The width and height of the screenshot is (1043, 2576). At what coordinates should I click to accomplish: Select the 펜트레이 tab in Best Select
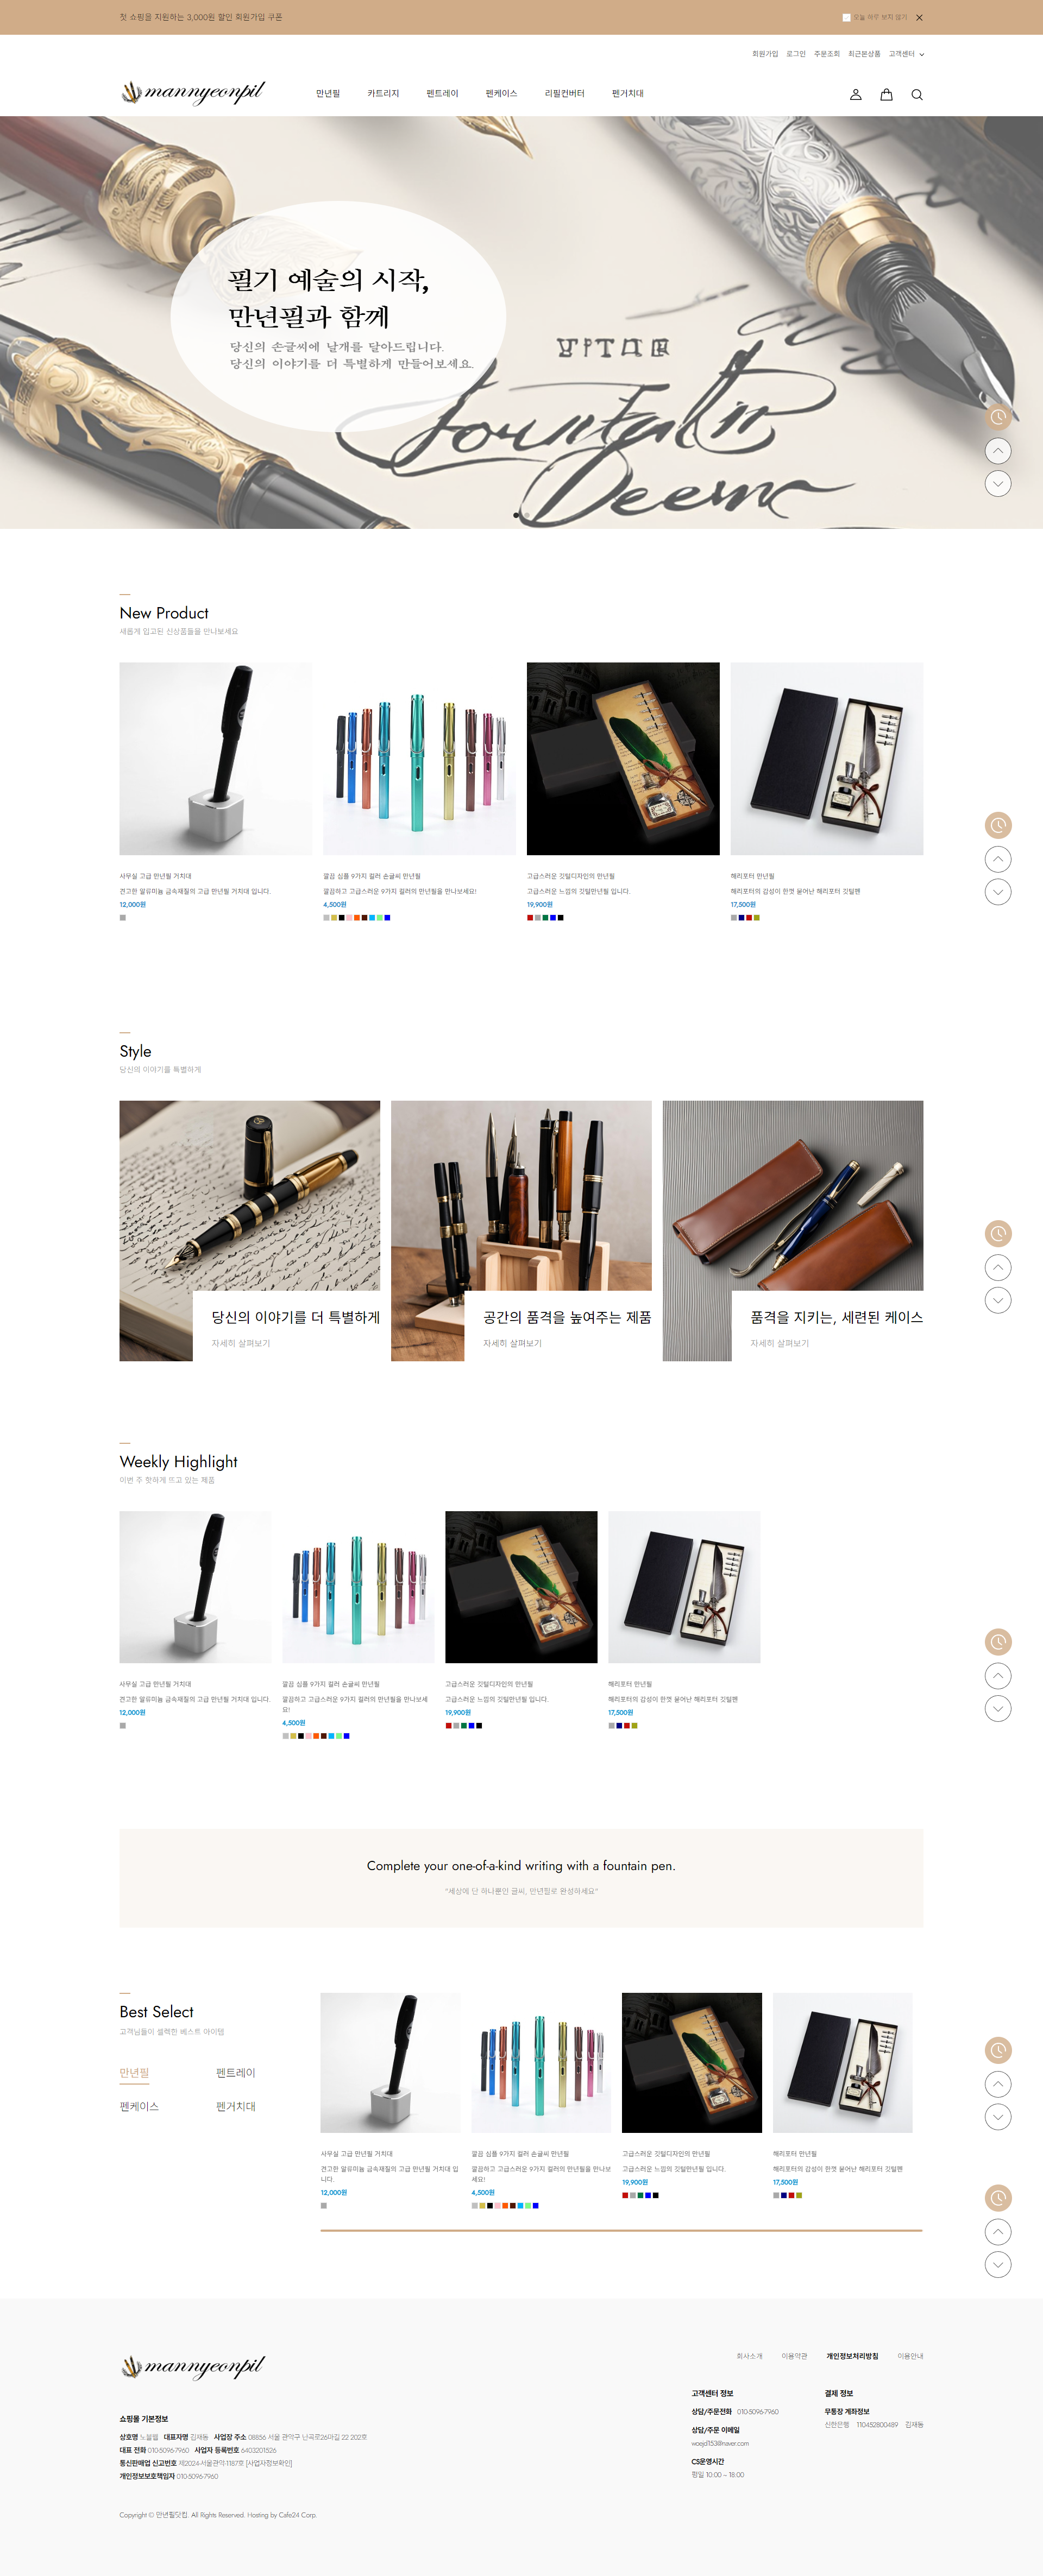coord(236,2072)
